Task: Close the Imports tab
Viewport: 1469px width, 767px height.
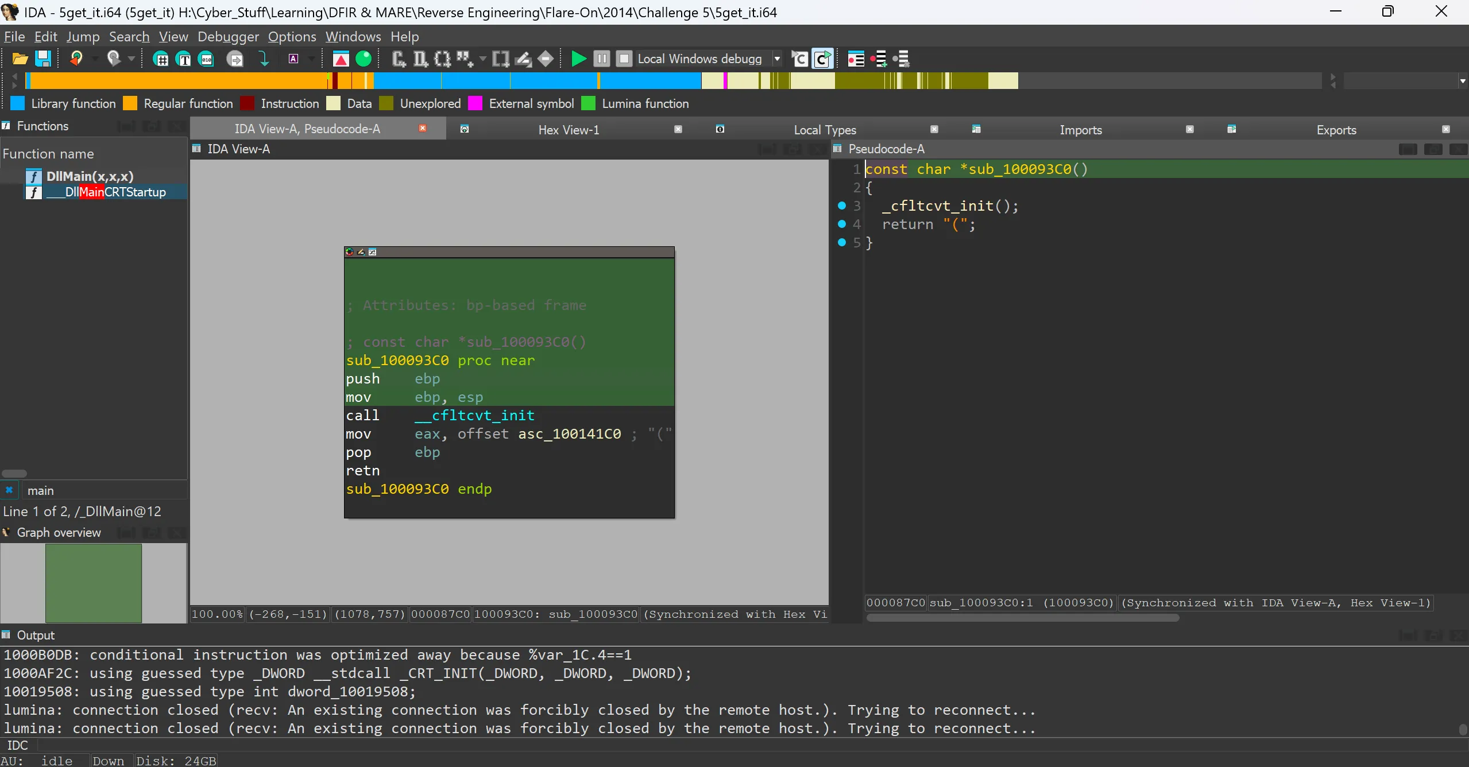Action: 1189,129
